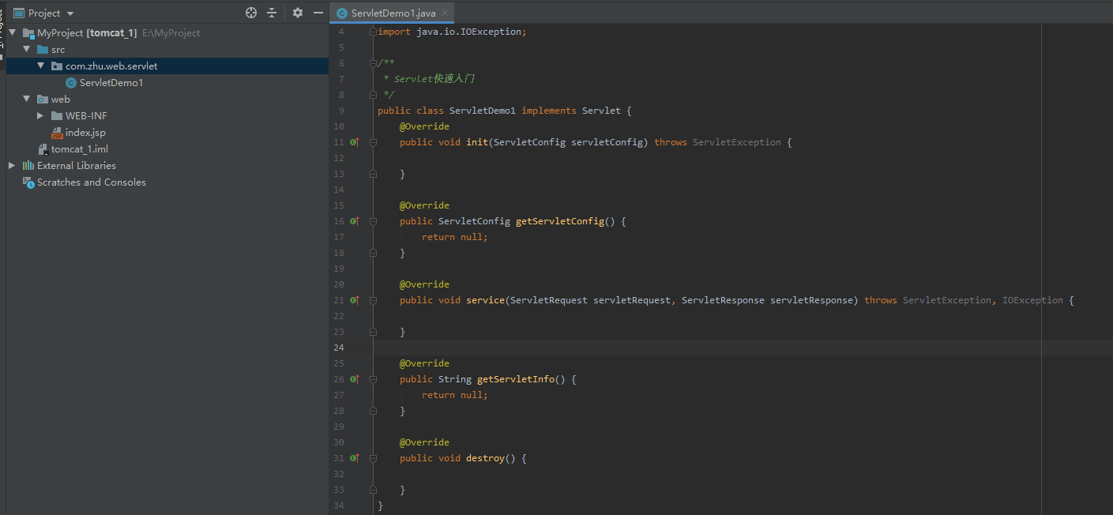Click getServletConfig method name in code
The width and height of the screenshot is (1113, 515).
[x=560, y=221]
